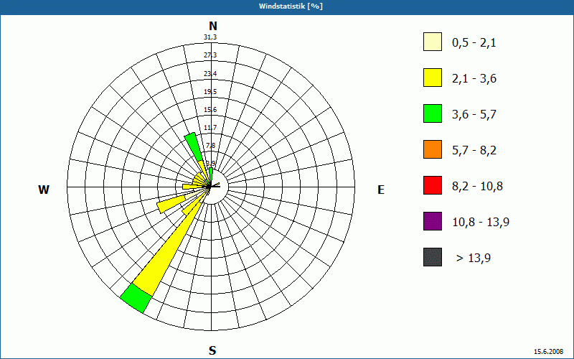Click the 3,6 - 5,7 green swatch
Image resolution: width=574 pixels, height=359 pixels.
[x=433, y=113]
